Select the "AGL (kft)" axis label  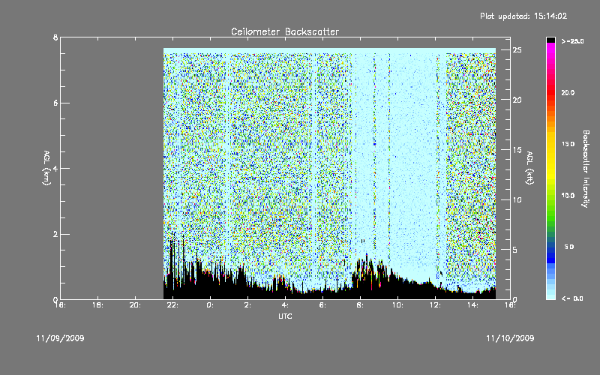click(x=530, y=168)
